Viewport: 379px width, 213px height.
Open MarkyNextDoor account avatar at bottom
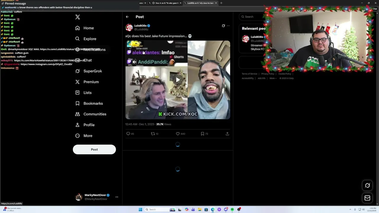[79, 197]
